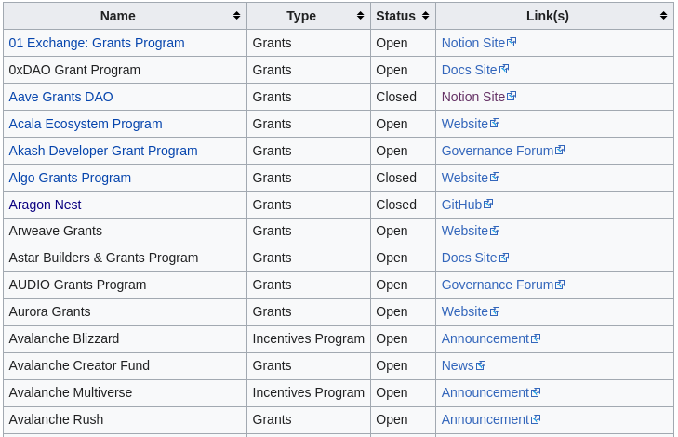This screenshot has width=678, height=437.
Task: Open Website link for Acala Ecosystem Program
Action: (x=471, y=124)
